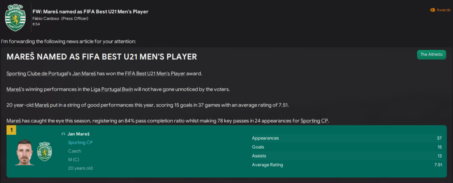Screen dimensions: 453x183
Task: Click the Sporting badge in the player card
Action: 45,151
